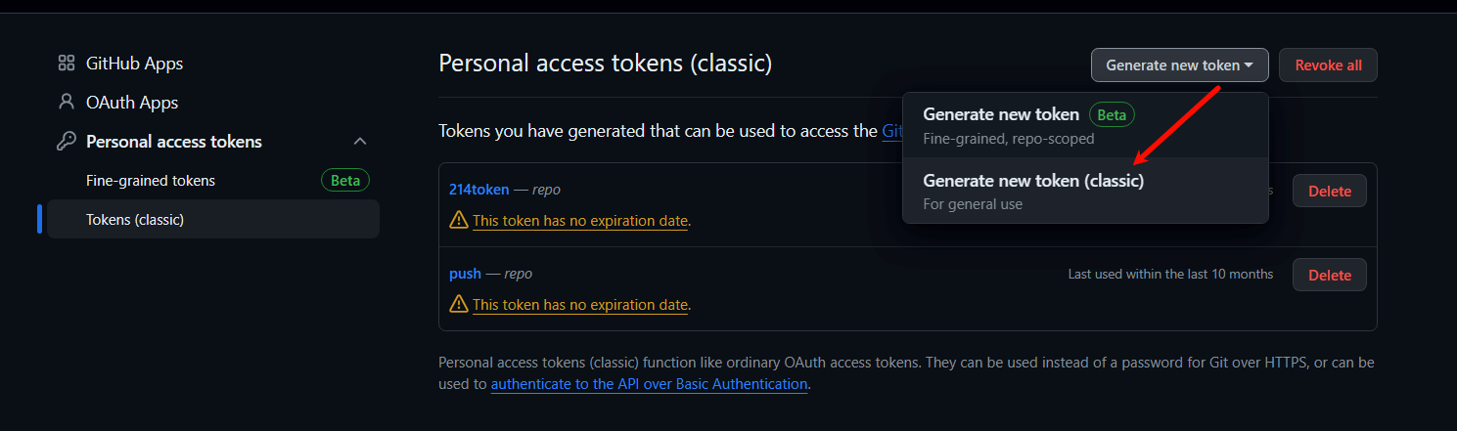Viewport: 1457px width, 431px height.
Task: Delete the 214token token
Action: tap(1329, 191)
